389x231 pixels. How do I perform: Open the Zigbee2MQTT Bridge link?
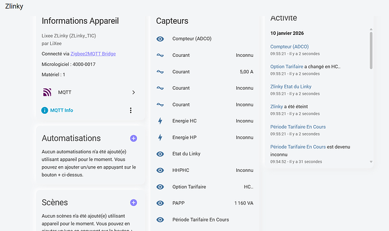(x=93, y=54)
